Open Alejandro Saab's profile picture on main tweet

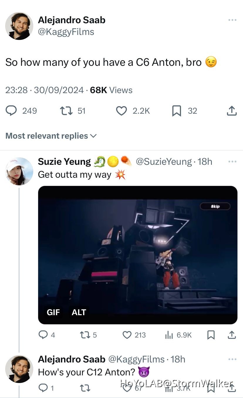click(19, 26)
